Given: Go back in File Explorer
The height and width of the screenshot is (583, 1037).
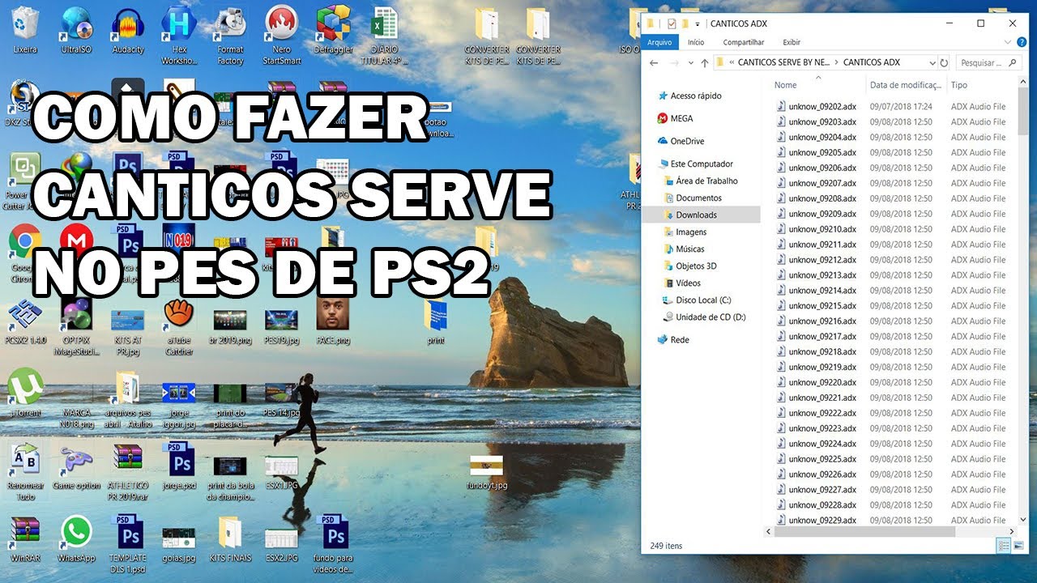Looking at the screenshot, I should [x=654, y=62].
